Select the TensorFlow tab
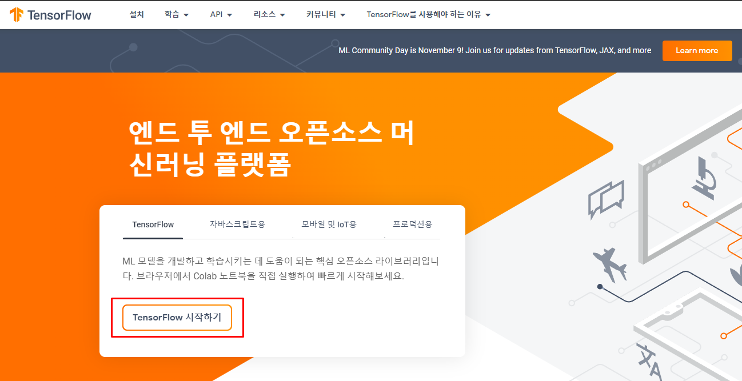Viewport: 742px width, 381px height. [x=153, y=224]
